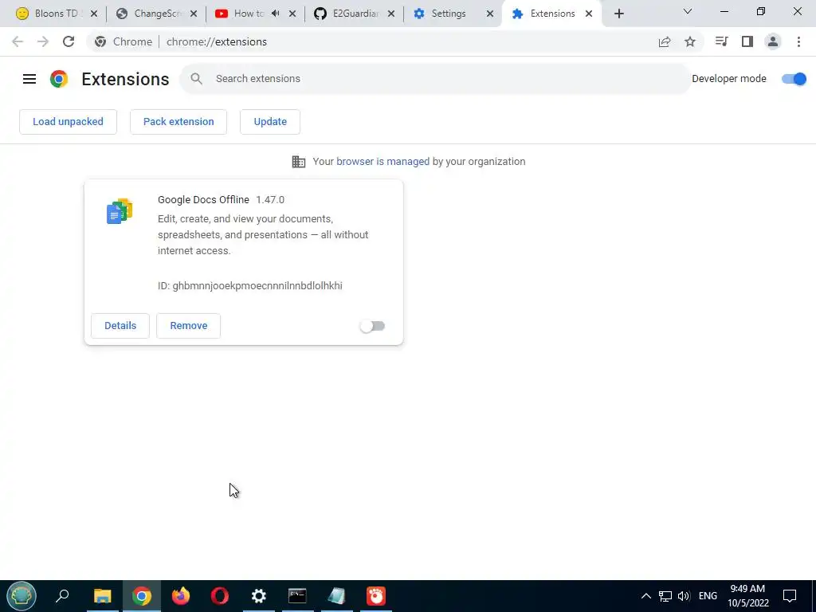This screenshot has height=612, width=816.
Task: Click the version 1.47.0 text
Action: point(270,200)
